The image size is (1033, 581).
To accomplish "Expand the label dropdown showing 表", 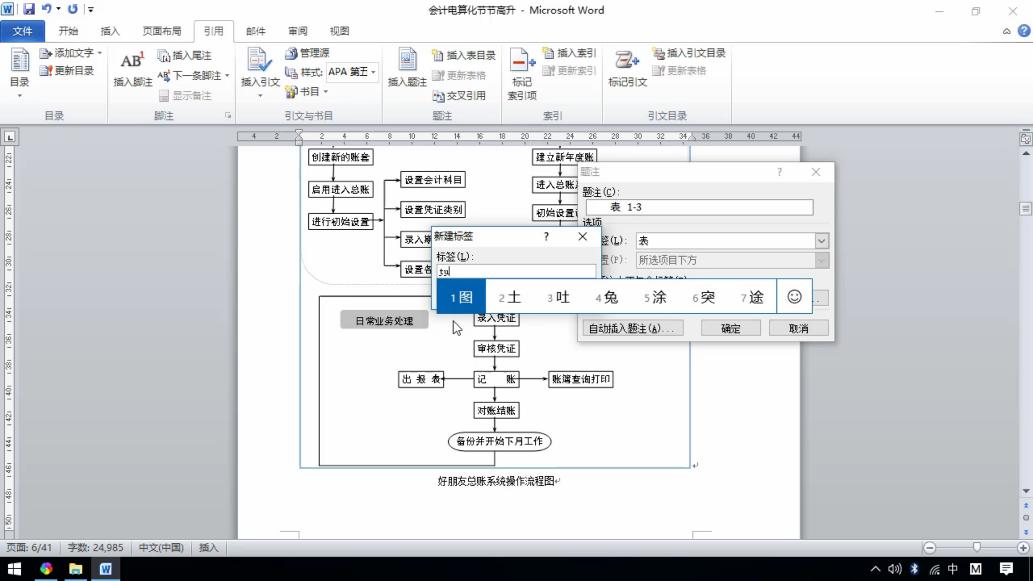I will (x=821, y=241).
